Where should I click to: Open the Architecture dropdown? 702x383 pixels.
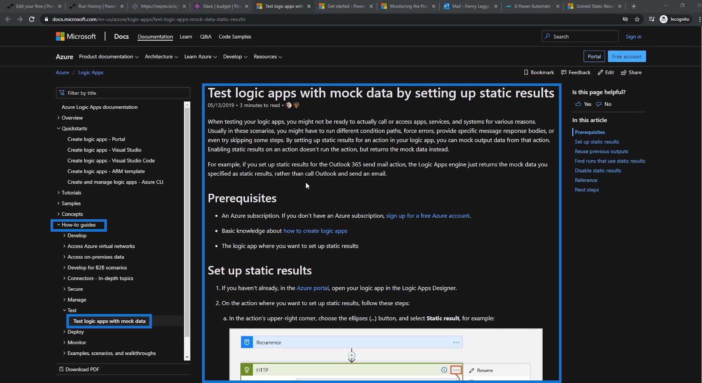[x=161, y=57]
